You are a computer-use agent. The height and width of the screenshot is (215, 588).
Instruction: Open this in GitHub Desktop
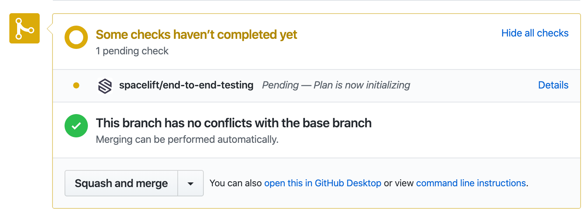[322, 183]
